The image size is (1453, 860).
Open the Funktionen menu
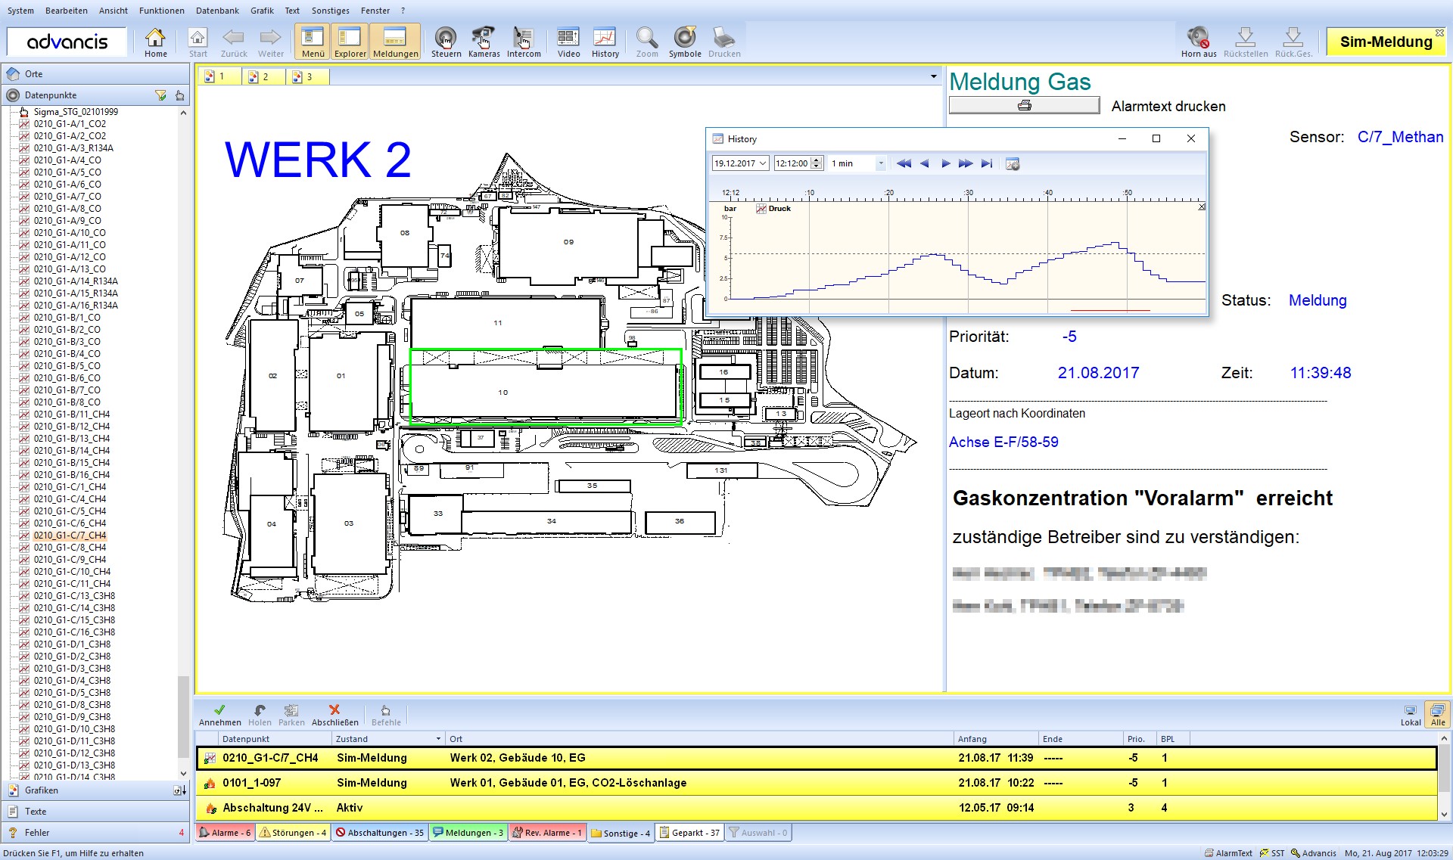coord(161,11)
